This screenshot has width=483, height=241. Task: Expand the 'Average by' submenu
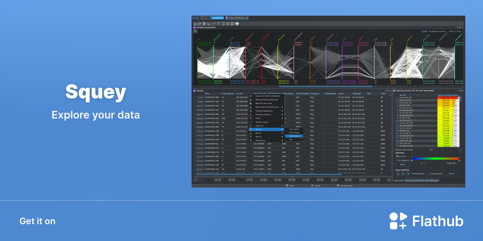click(x=266, y=141)
